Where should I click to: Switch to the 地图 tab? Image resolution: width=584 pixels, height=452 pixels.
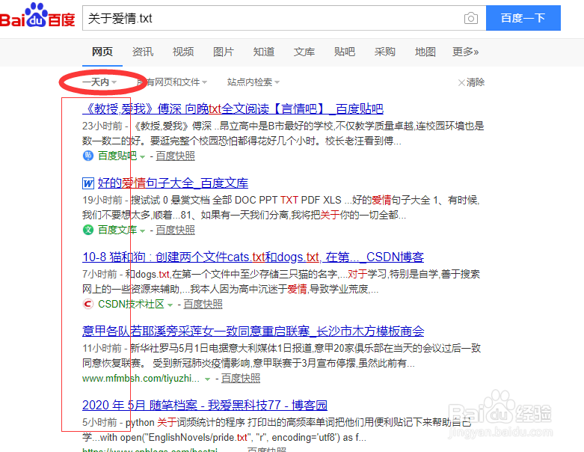point(425,52)
